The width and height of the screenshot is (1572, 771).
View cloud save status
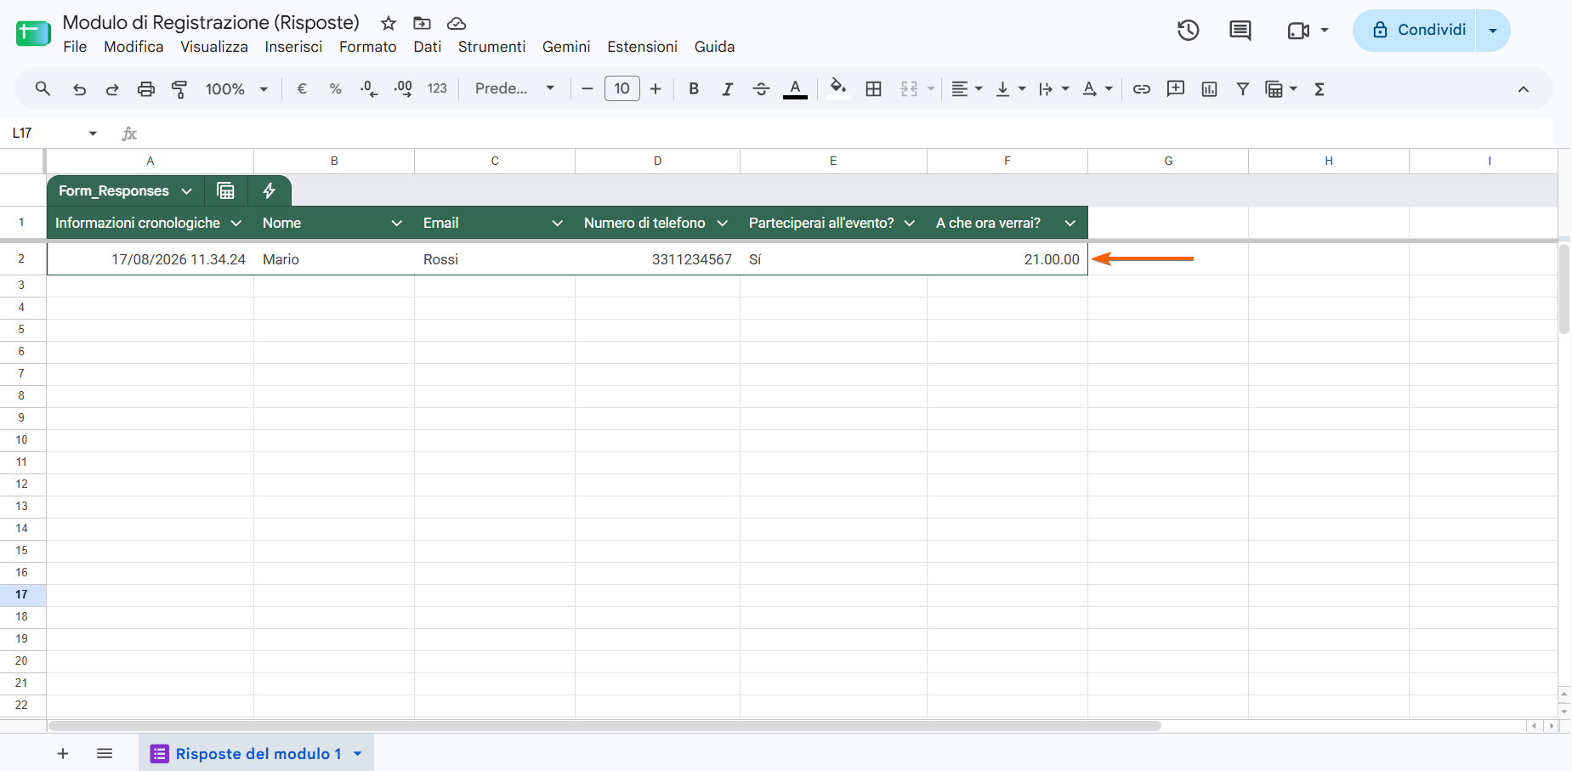pyautogui.click(x=457, y=23)
